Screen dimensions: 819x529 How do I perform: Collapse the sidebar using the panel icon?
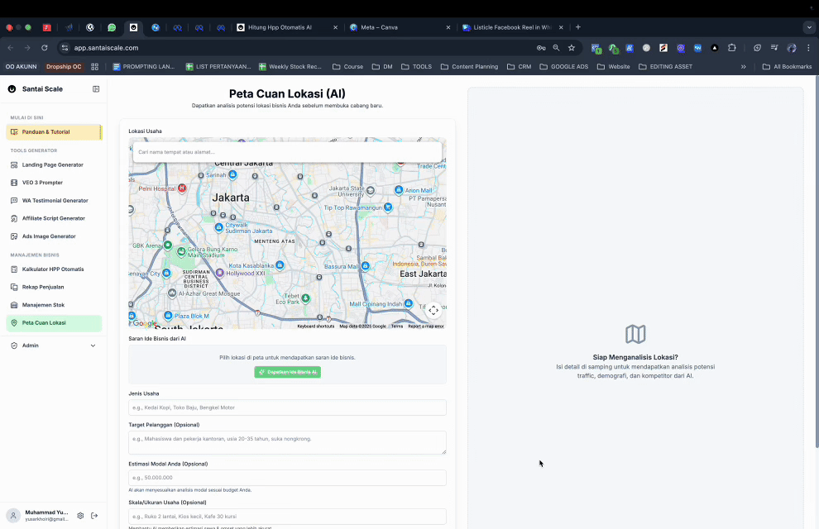pyautogui.click(x=96, y=88)
